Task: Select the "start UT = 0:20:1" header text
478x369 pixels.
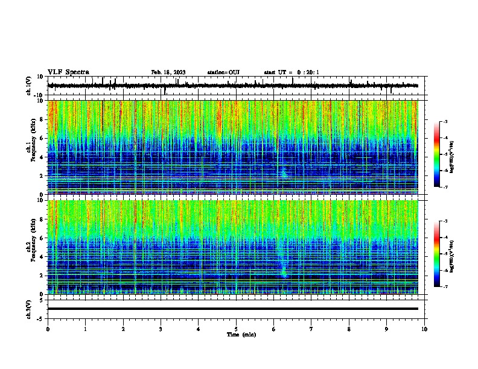Action: click(x=292, y=72)
